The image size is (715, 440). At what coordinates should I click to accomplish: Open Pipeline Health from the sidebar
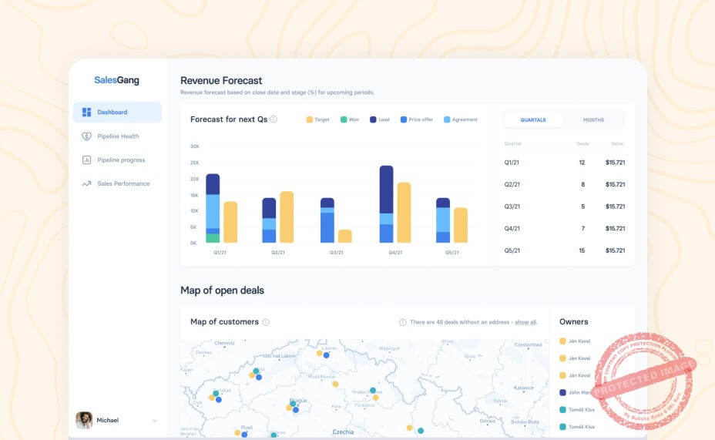pyautogui.click(x=118, y=136)
